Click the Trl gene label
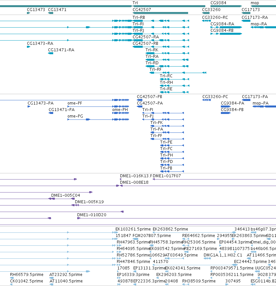Screen dimensions: 276x286 coord(135,3)
